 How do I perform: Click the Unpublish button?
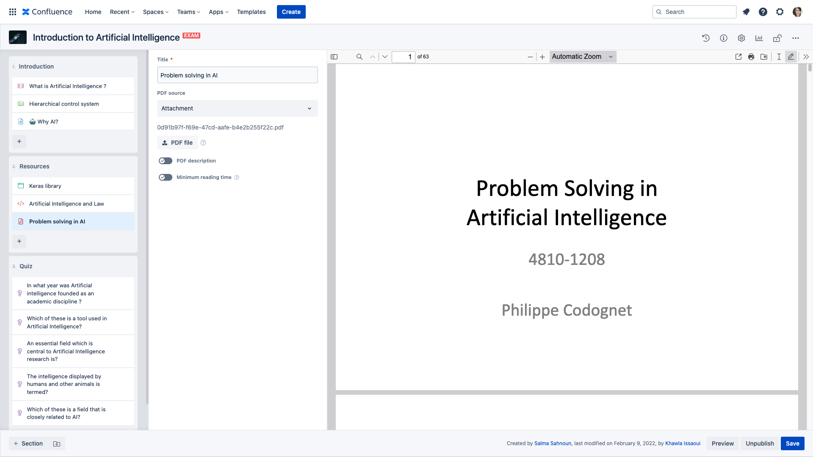click(x=760, y=443)
